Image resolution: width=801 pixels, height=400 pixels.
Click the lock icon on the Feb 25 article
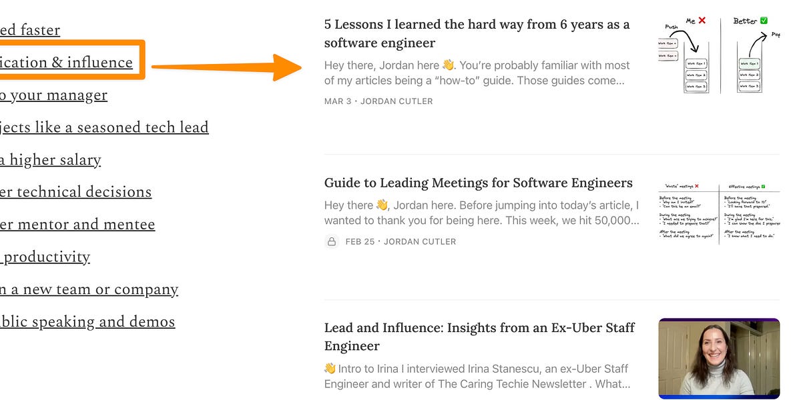click(332, 241)
